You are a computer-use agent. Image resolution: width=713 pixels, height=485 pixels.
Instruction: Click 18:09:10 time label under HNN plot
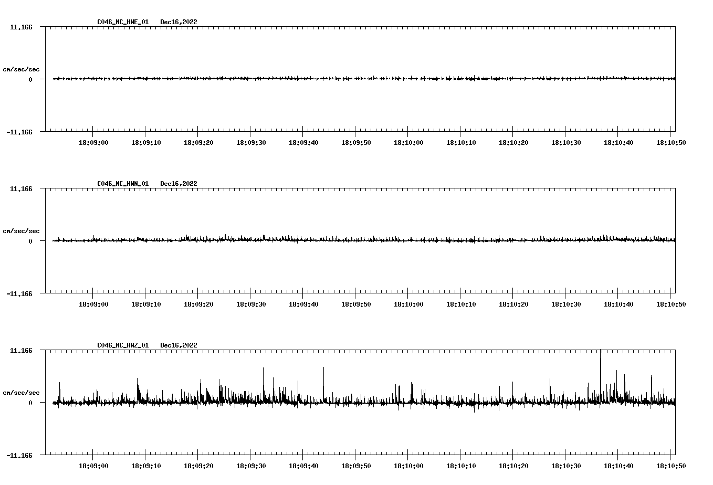click(x=146, y=304)
